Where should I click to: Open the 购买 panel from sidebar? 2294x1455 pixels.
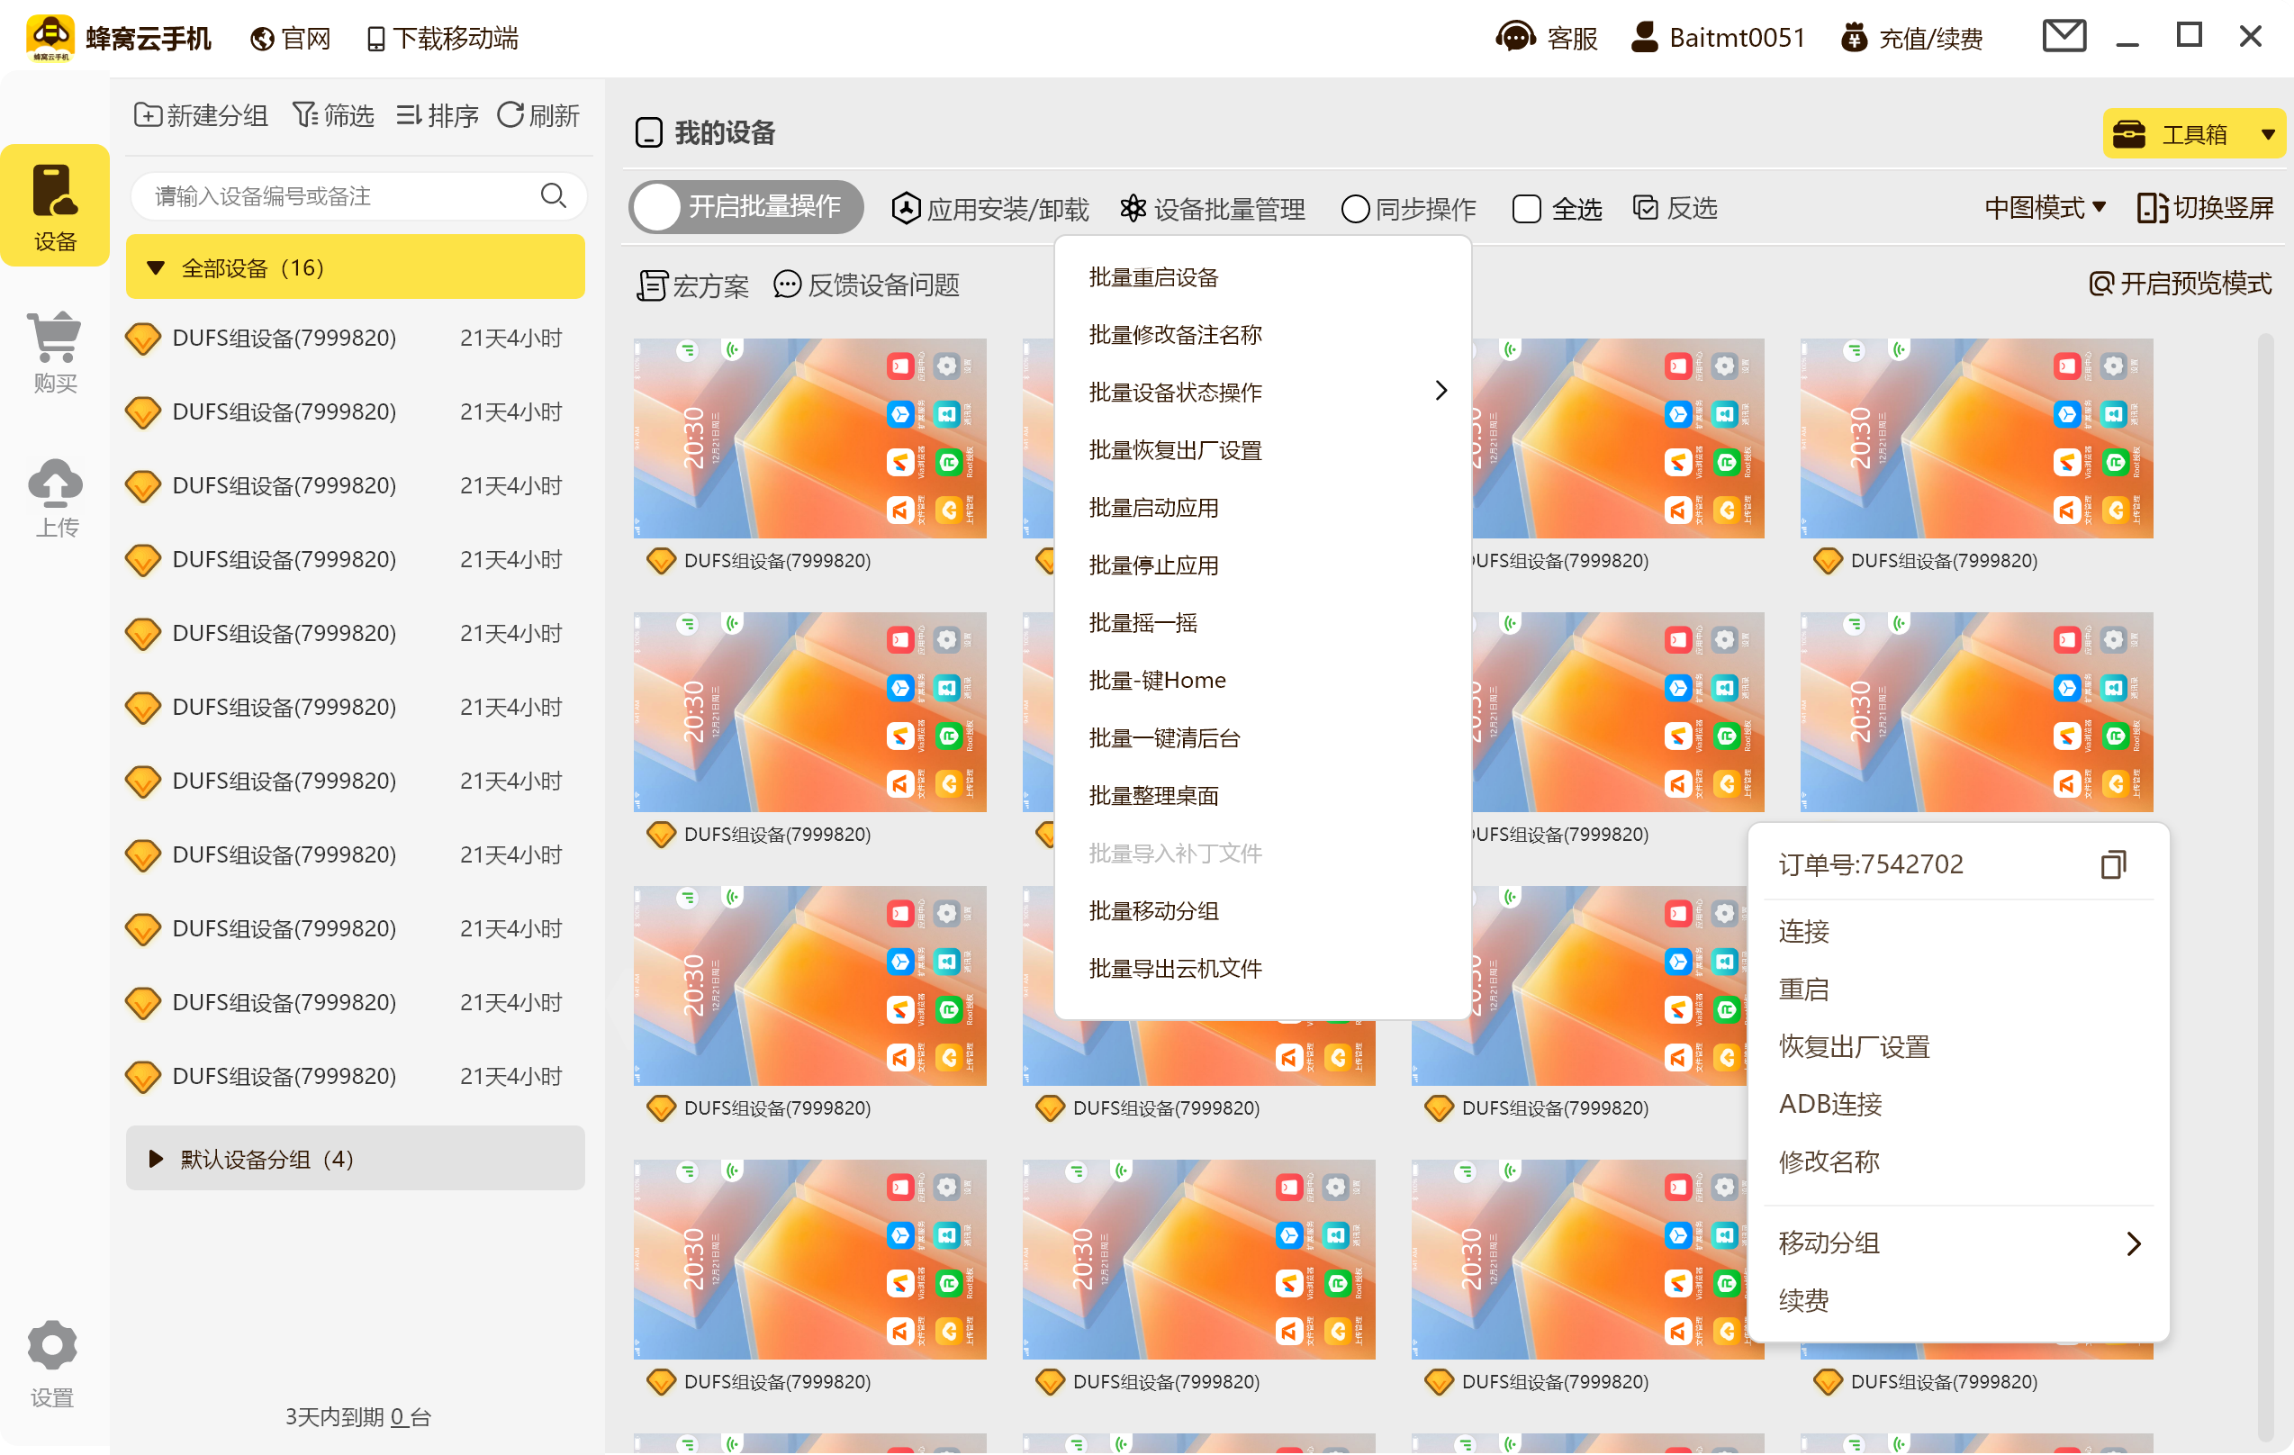click(54, 350)
